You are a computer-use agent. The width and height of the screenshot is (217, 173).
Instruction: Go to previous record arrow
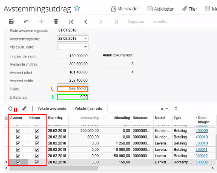pyautogui.click(x=86, y=22)
